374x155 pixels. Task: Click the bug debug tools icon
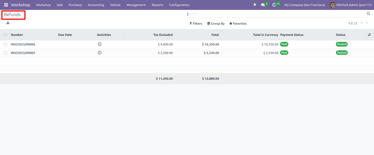(x=255, y=5)
